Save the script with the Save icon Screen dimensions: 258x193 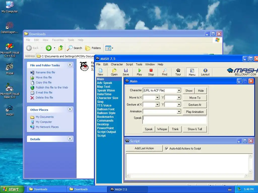[126, 72]
